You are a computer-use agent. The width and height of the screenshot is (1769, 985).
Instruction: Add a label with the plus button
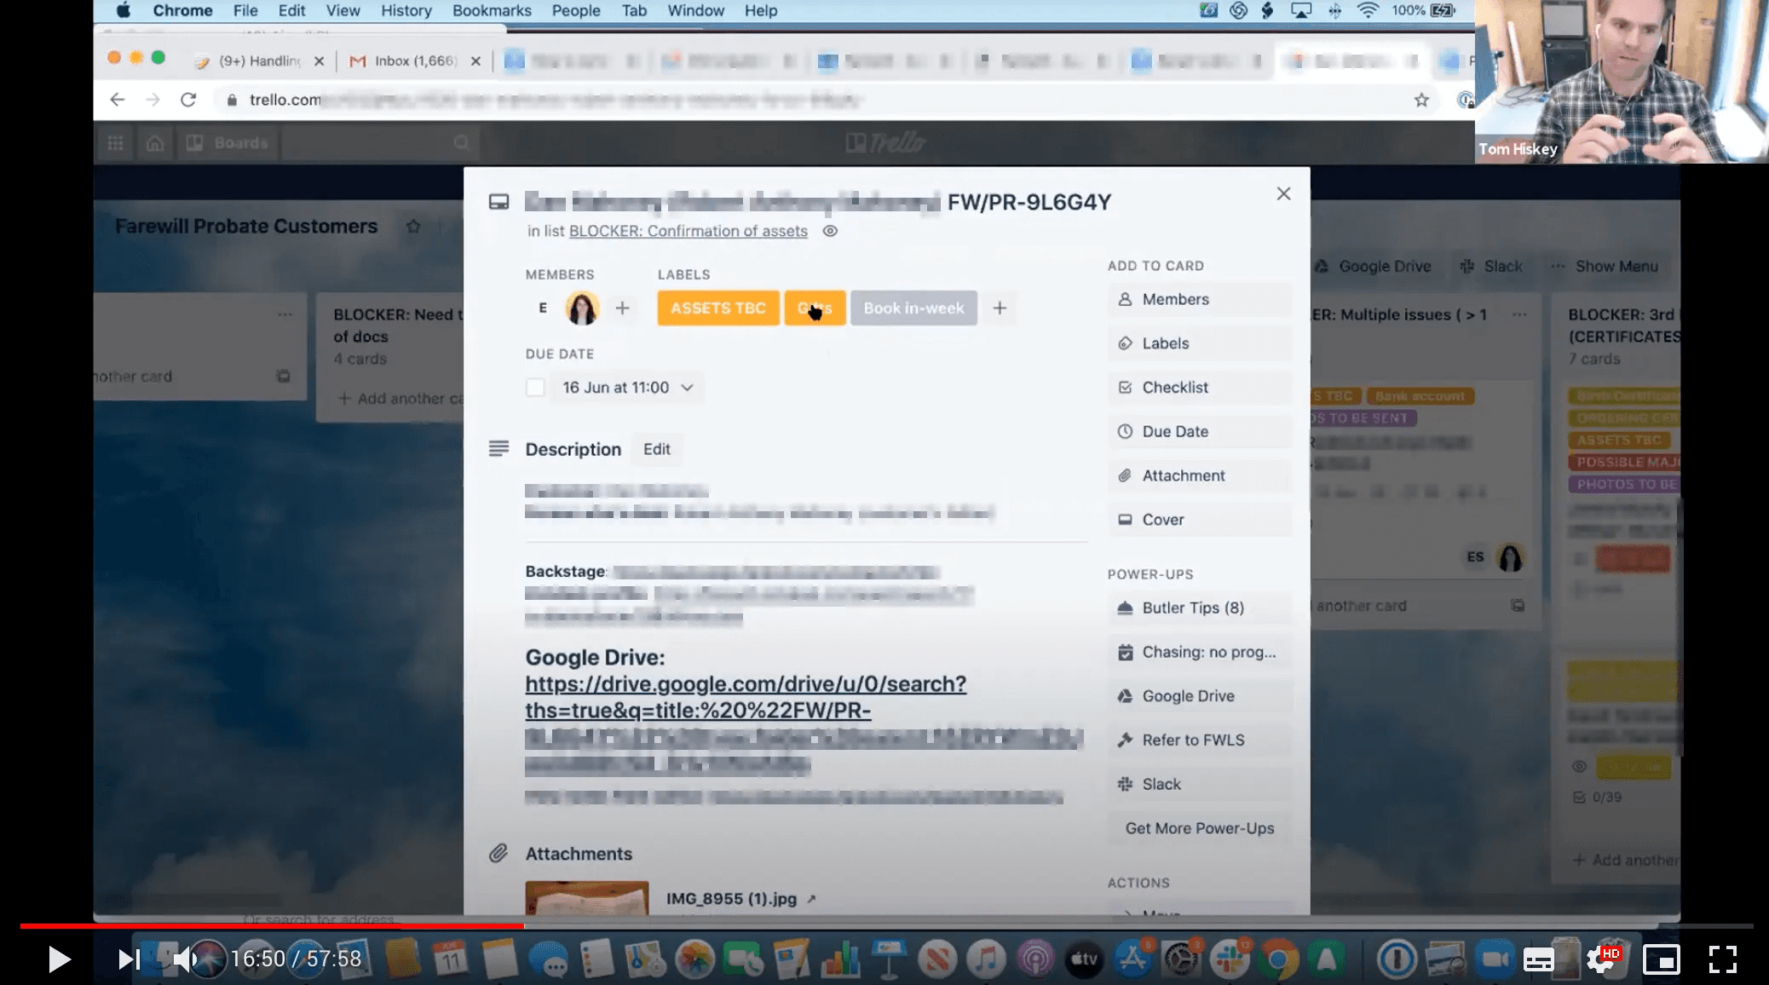tap(1000, 308)
